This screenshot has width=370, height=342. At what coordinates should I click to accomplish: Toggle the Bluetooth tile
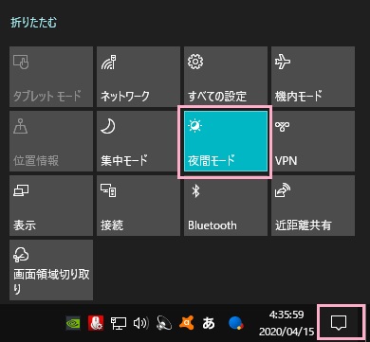point(226,206)
